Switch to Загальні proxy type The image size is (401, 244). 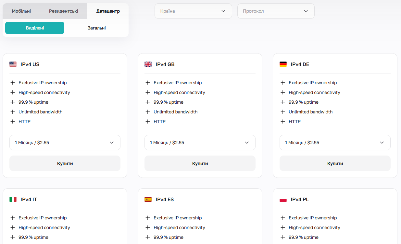click(x=96, y=28)
